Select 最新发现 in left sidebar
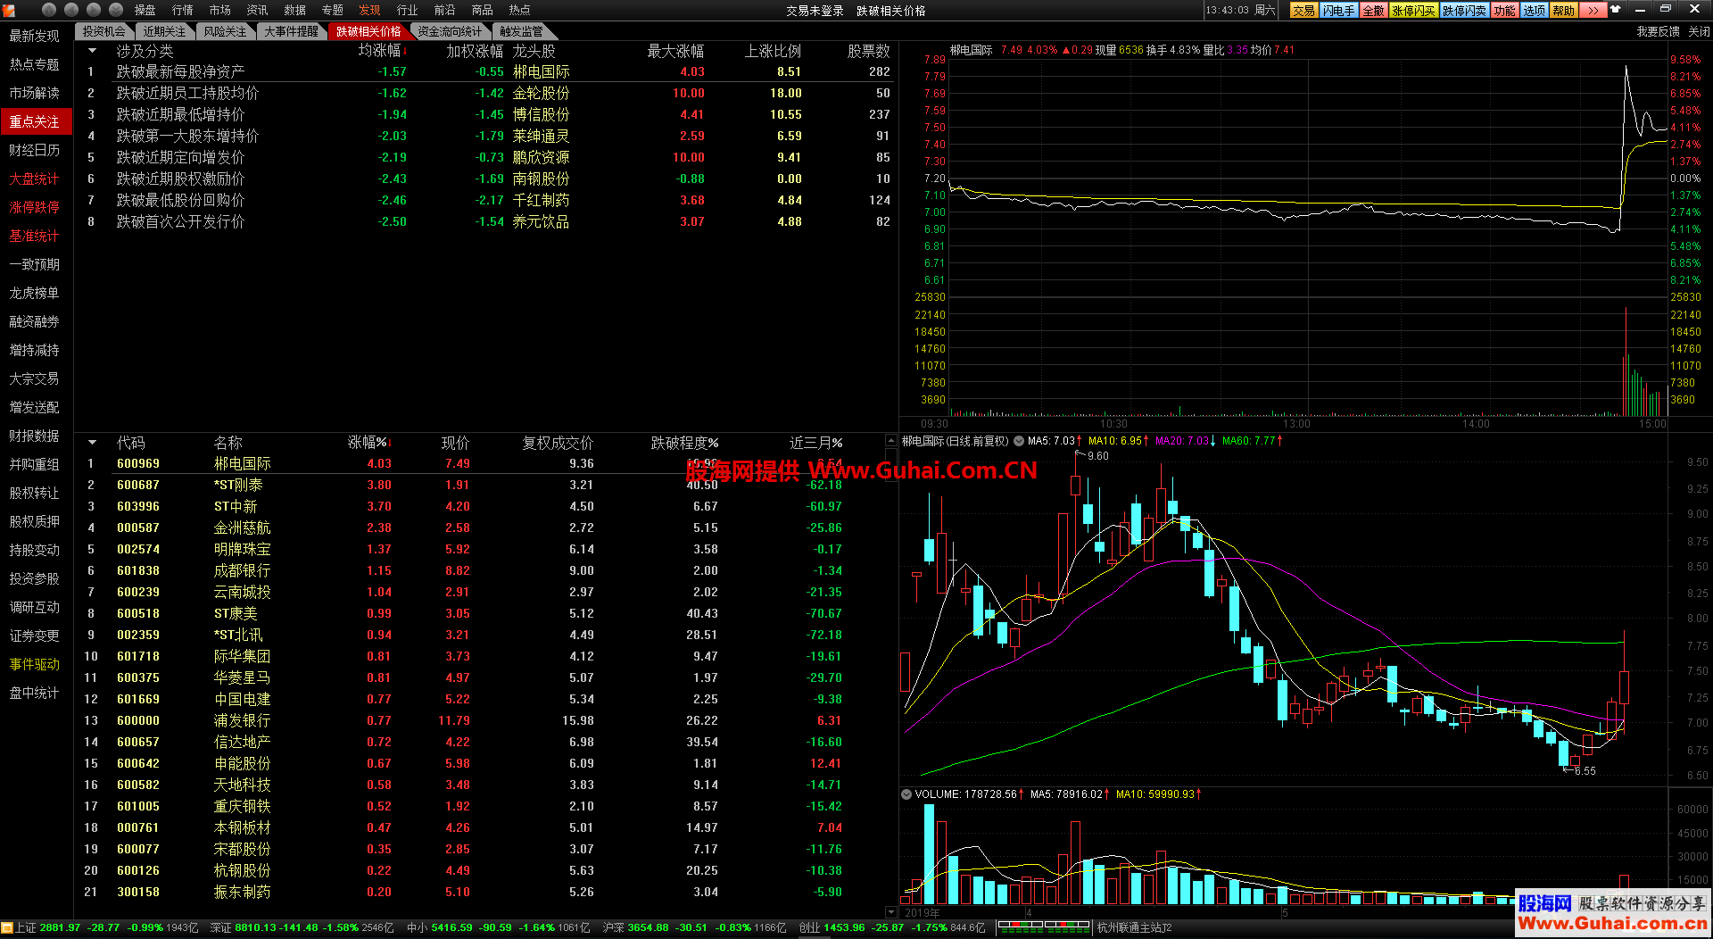1713x939 pixels. point(34,36)
